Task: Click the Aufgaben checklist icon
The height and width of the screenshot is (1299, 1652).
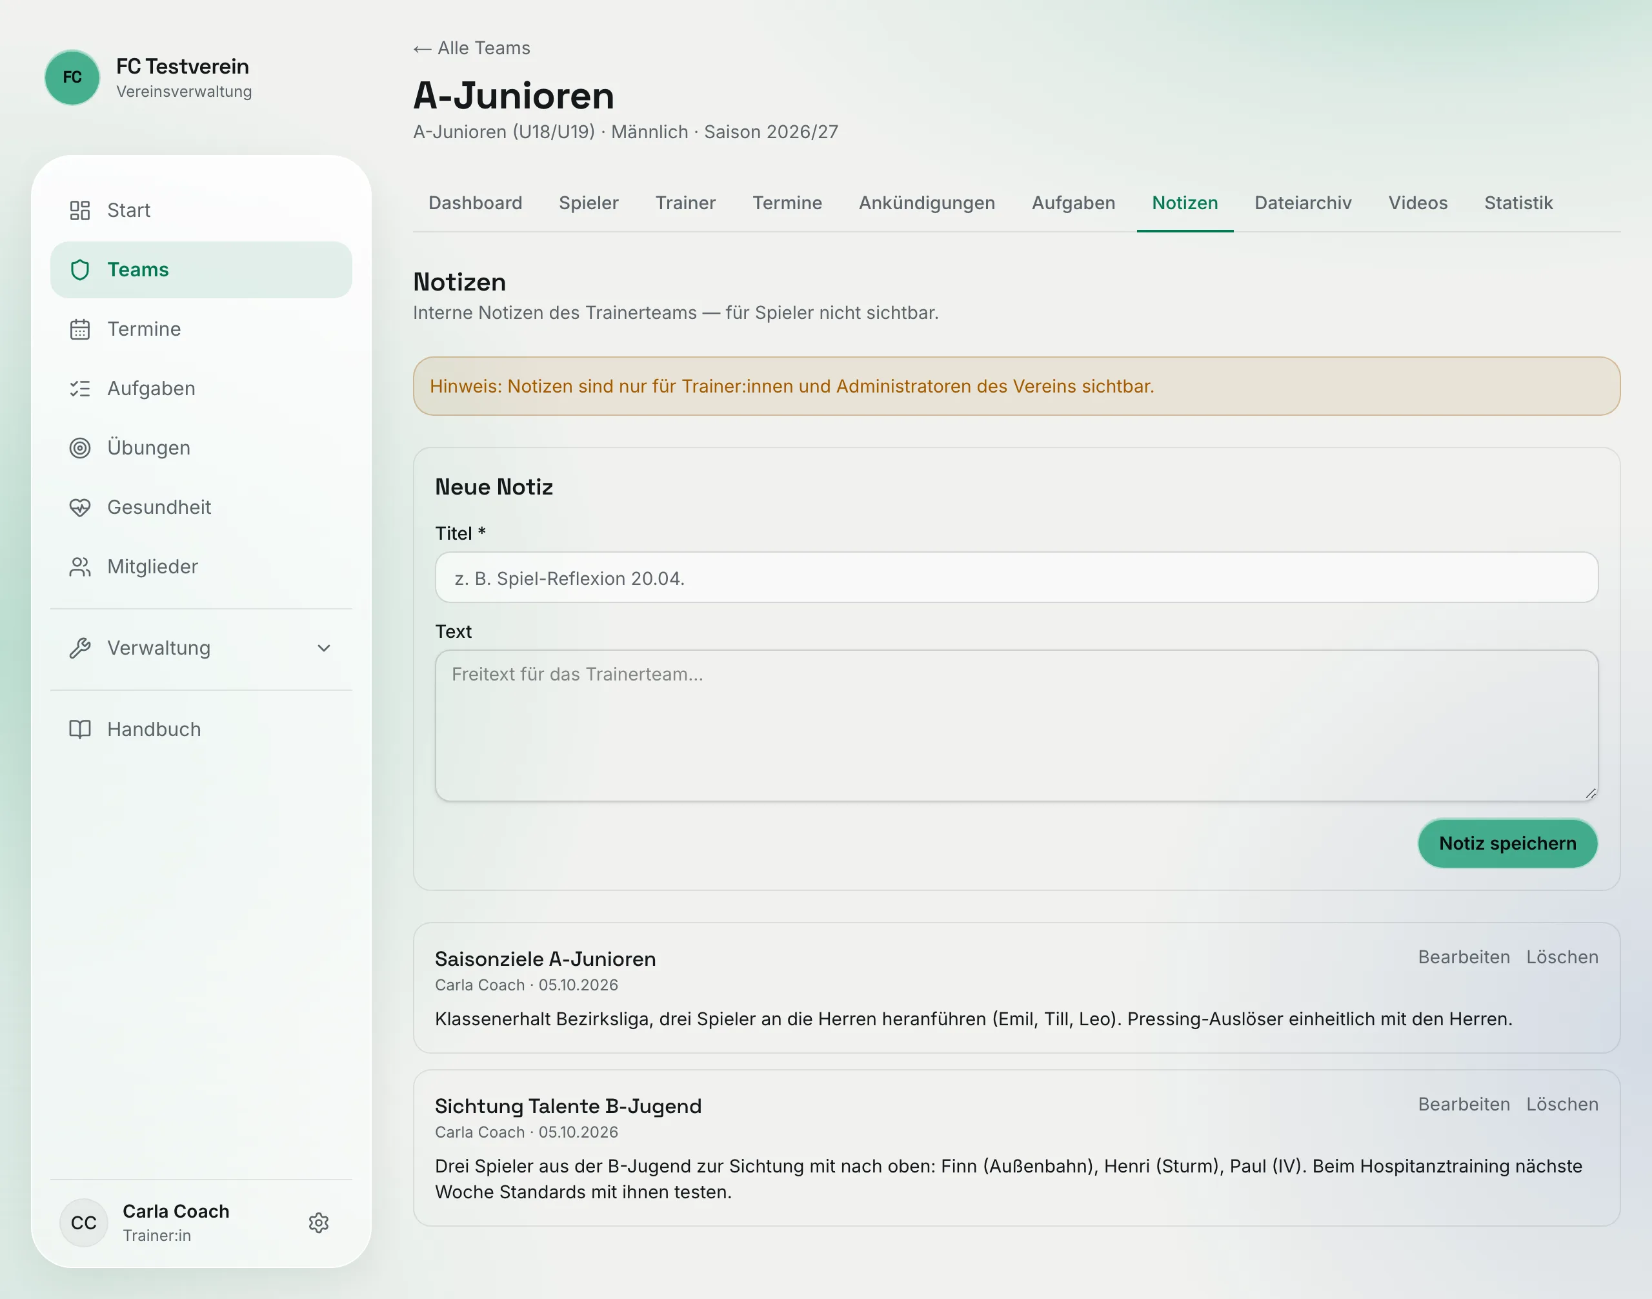Action: tap(80, 389)
